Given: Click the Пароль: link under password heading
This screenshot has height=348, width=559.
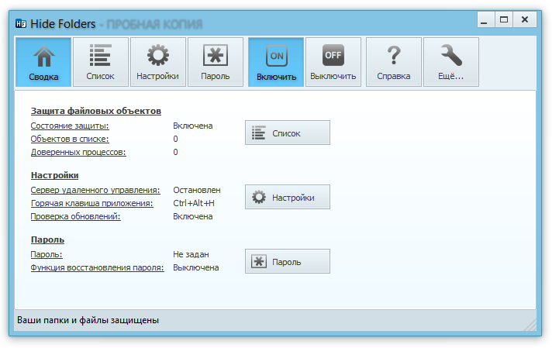Looking at the screenshot, I should coord(47,254).
